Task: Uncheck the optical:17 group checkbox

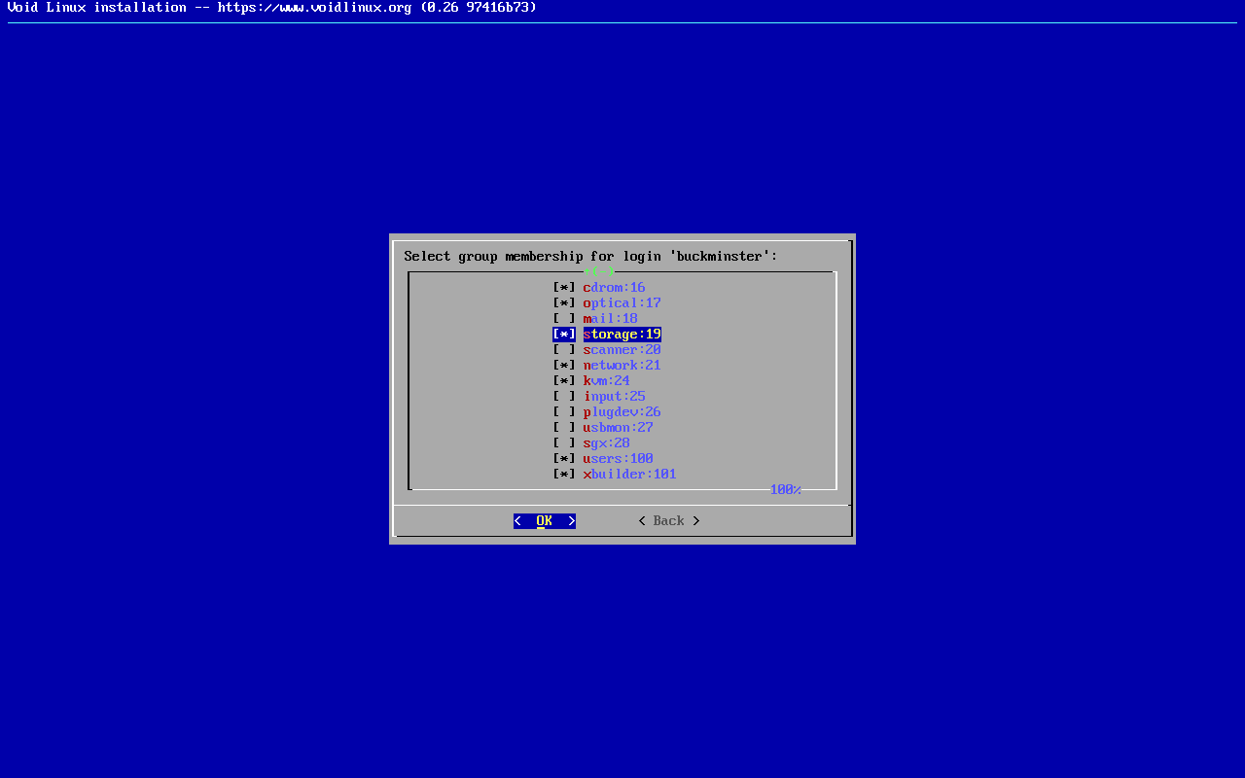Action: (564, 303)
